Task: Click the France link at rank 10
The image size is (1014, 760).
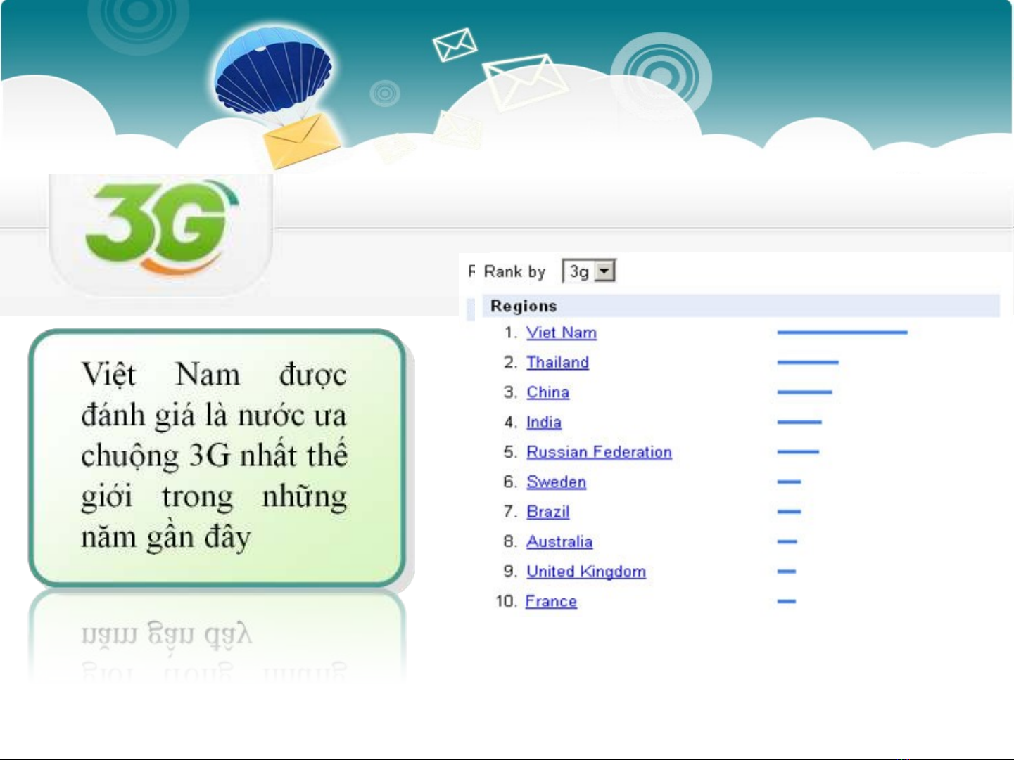Action: tap(551, 601)
